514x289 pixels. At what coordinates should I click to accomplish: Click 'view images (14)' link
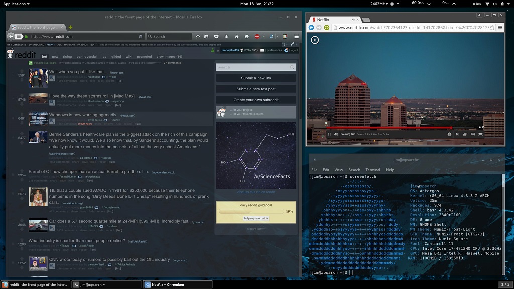[x=169, y=57]
